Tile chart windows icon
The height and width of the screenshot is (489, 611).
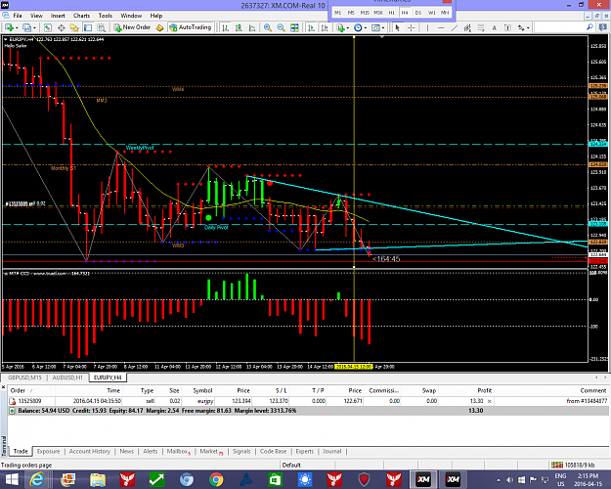pyautogui.click(x=294, y=27)
